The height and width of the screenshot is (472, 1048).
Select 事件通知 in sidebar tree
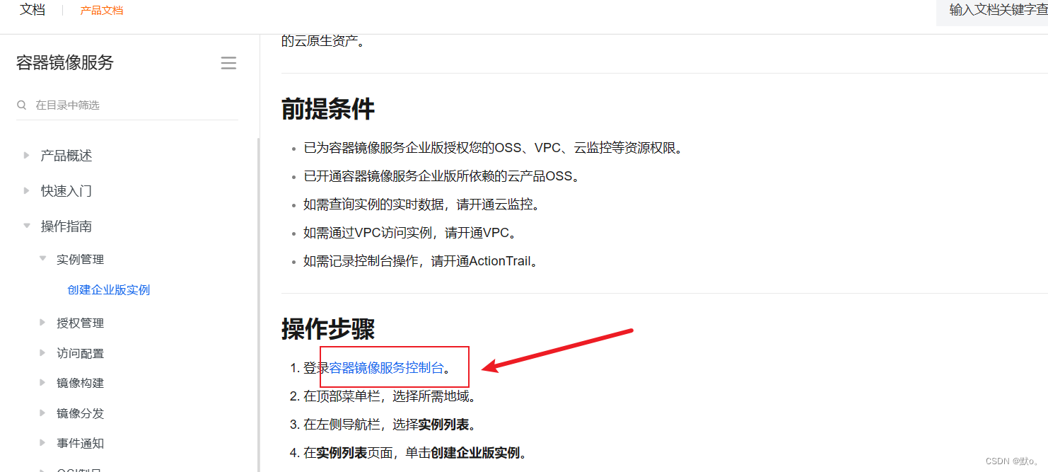[x=81, y=444]
